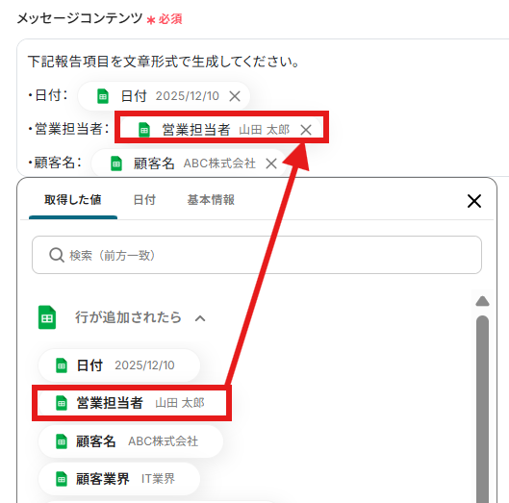This screenshot has height=503, width=509.
Task: Click the Sheets icon in the message 日付 chip
Action: [103, 96]
